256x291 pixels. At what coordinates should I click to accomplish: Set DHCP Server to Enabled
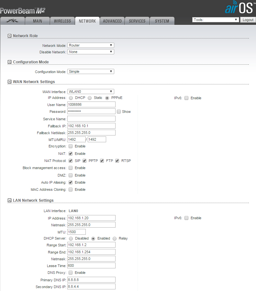pos(93,239)
